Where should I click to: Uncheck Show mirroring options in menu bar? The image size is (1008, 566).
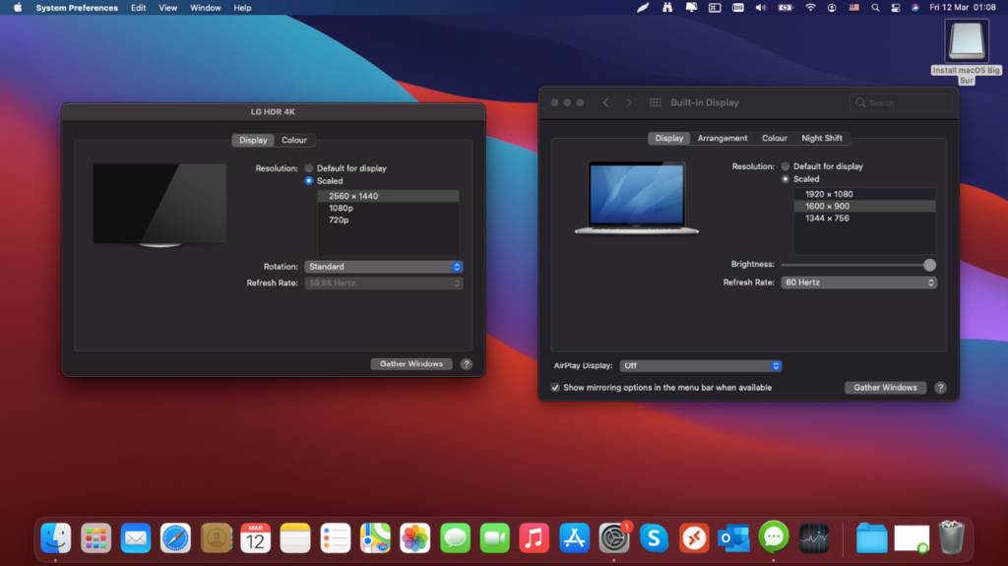pyautogui.click(x=555, y=388)
